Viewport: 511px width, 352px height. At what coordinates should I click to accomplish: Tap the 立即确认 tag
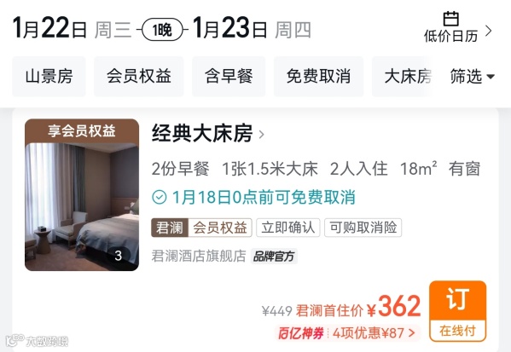click(x=288, y=228)
